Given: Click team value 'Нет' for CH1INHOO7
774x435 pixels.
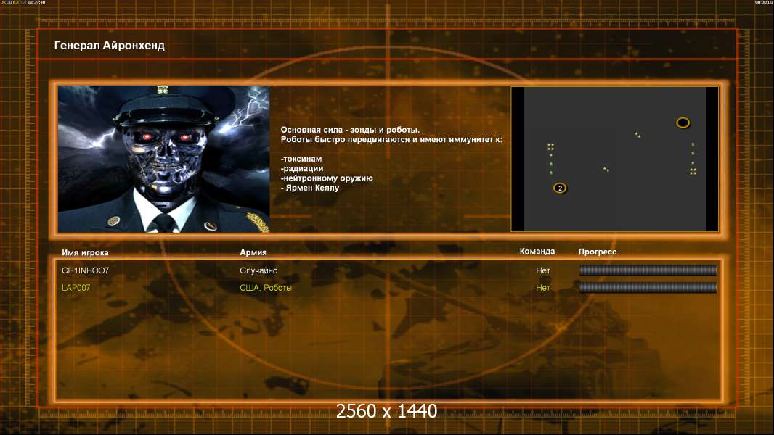Looking at the screenshot, I should [543, 270].
